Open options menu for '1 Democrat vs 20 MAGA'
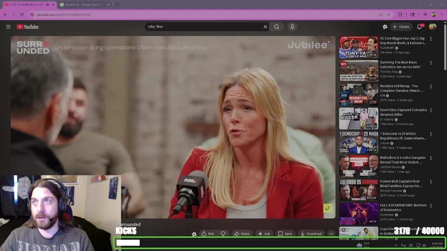This screenshot has height=251, width=447. (x=431, y=134)
